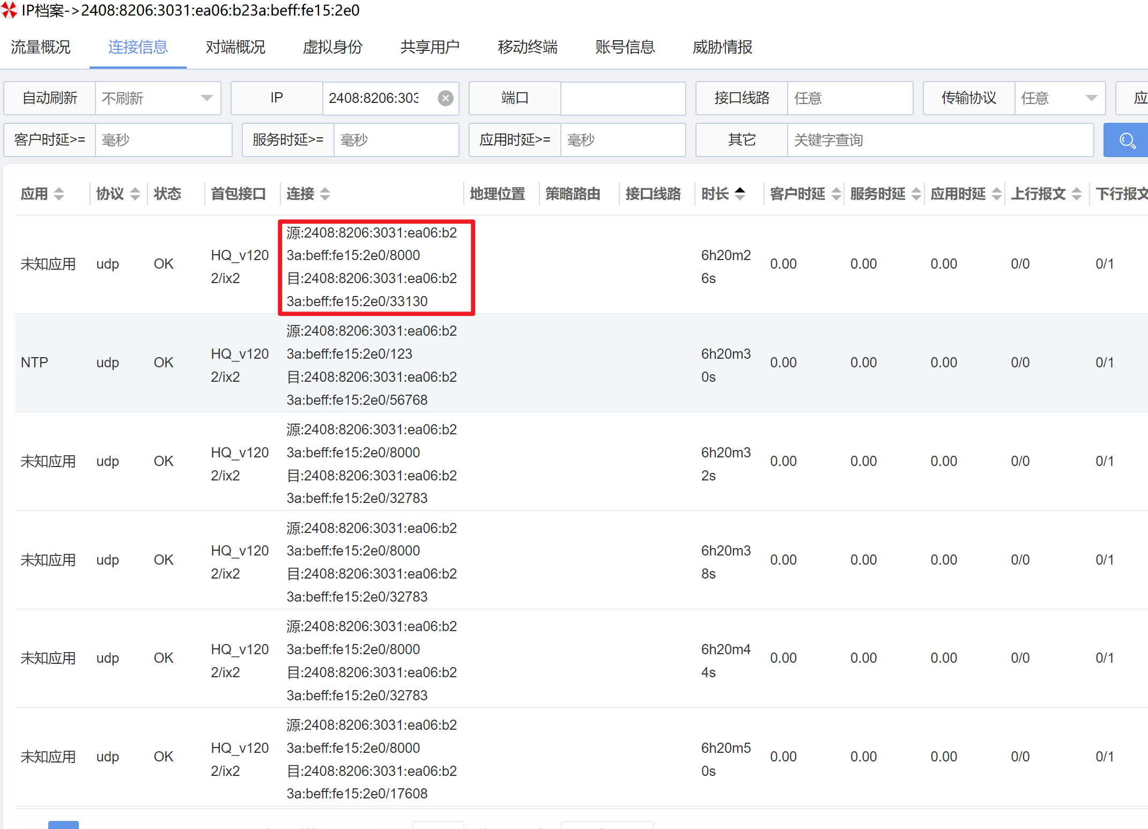Open the 传输协议 dropdown
The height and width of the screenshot is (829, 1148).
coord(1059,98)
